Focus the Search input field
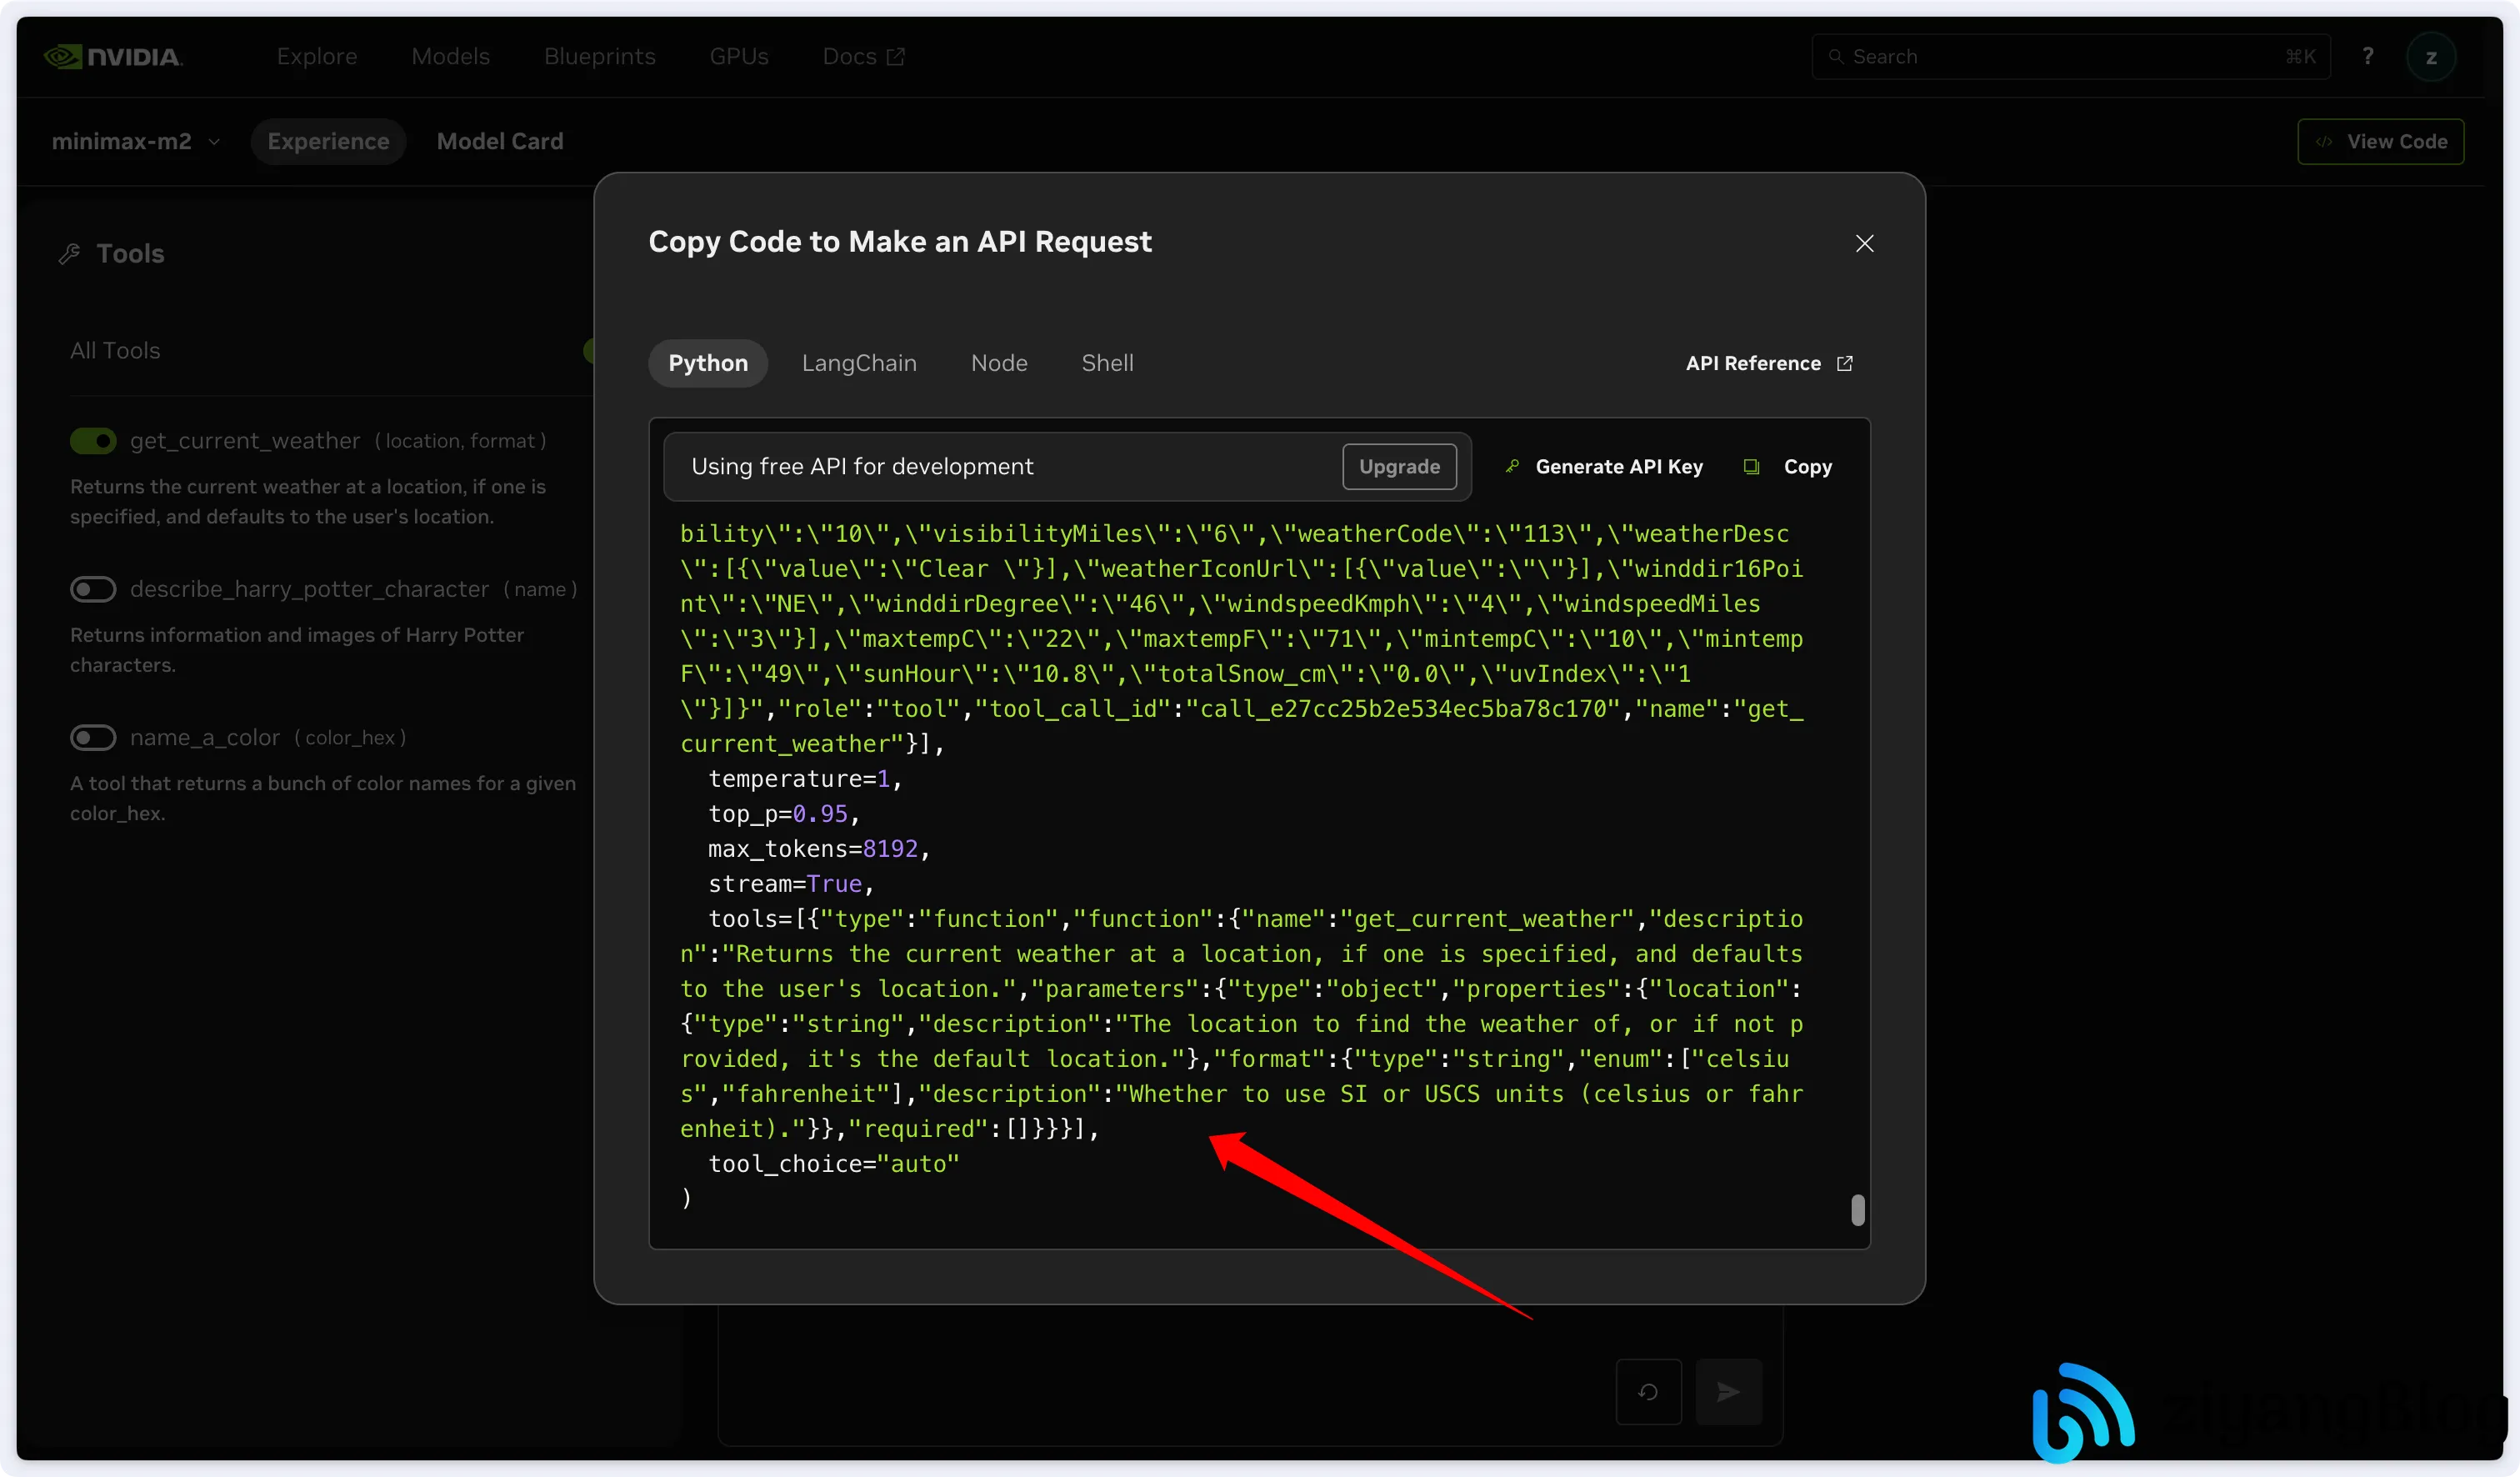The image size is (2520, 1477). coord(2060,57)
